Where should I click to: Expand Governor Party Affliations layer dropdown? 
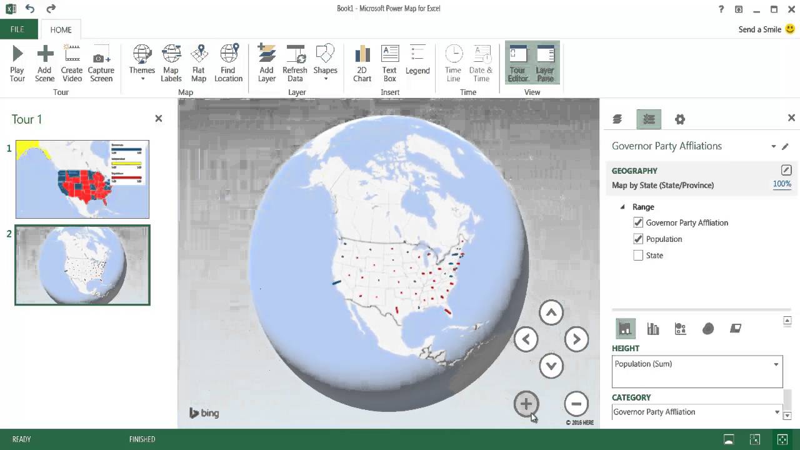(x=774, y=146)
